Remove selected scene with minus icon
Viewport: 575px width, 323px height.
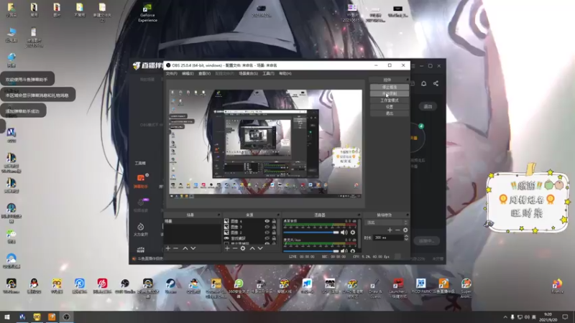[175, 248]
